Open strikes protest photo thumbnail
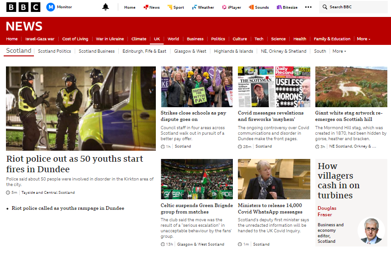 point(197,87)
